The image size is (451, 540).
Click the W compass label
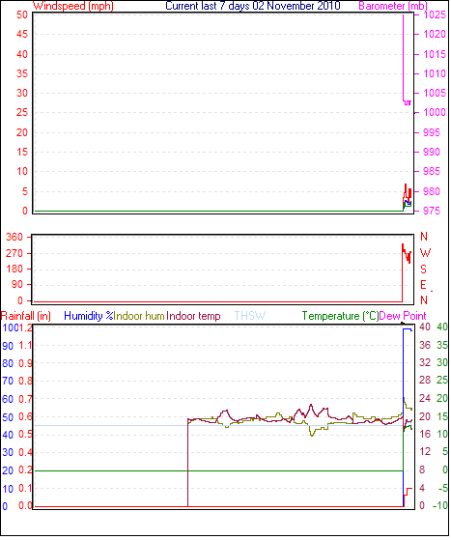[426, 253]
